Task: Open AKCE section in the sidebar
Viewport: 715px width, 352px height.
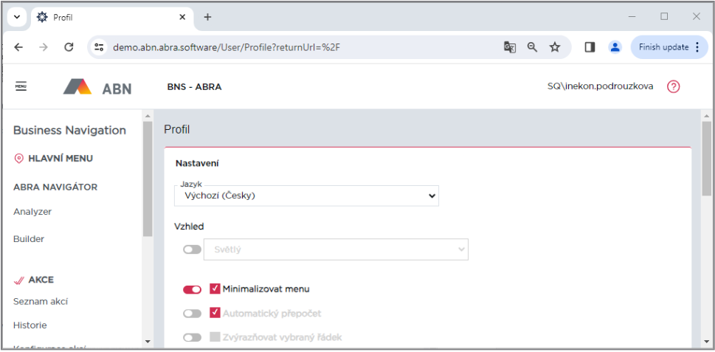Action: tap(41, 280)
